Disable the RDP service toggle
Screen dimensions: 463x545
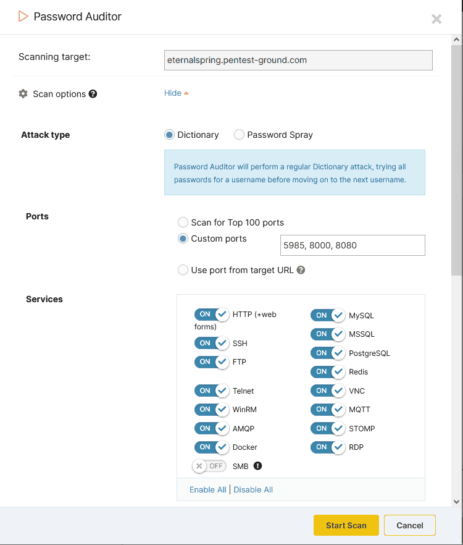tap(328, 447)
